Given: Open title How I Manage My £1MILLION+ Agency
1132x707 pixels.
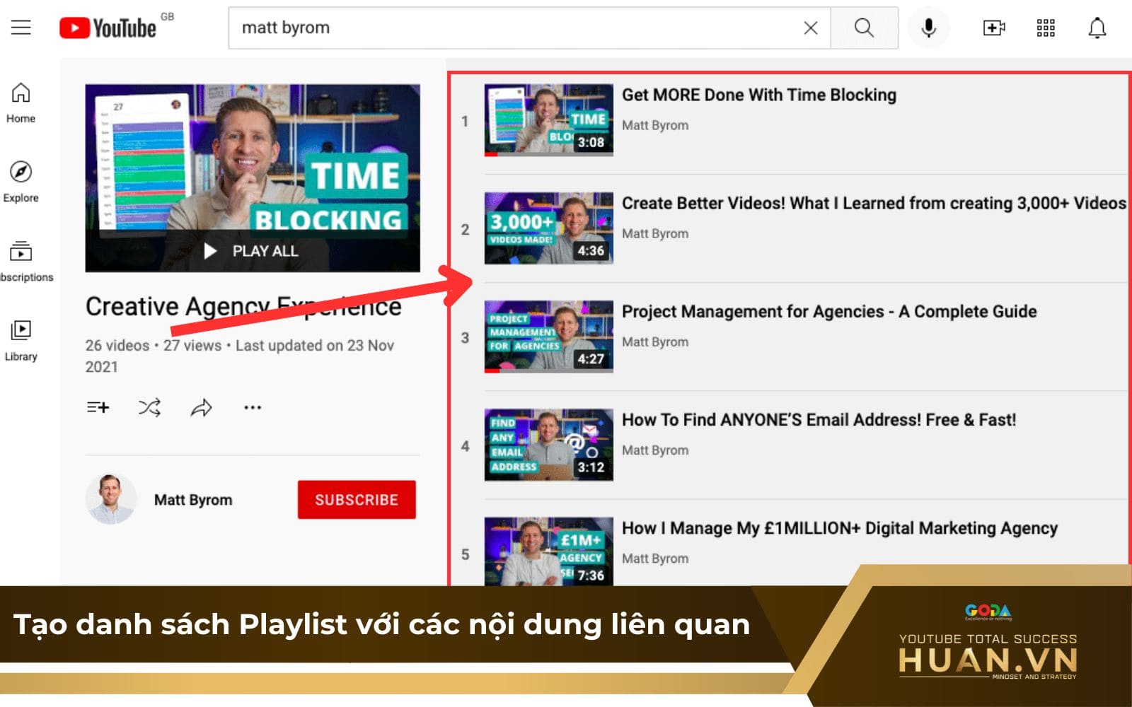Looking at the screenshot, I should point(839,528).
